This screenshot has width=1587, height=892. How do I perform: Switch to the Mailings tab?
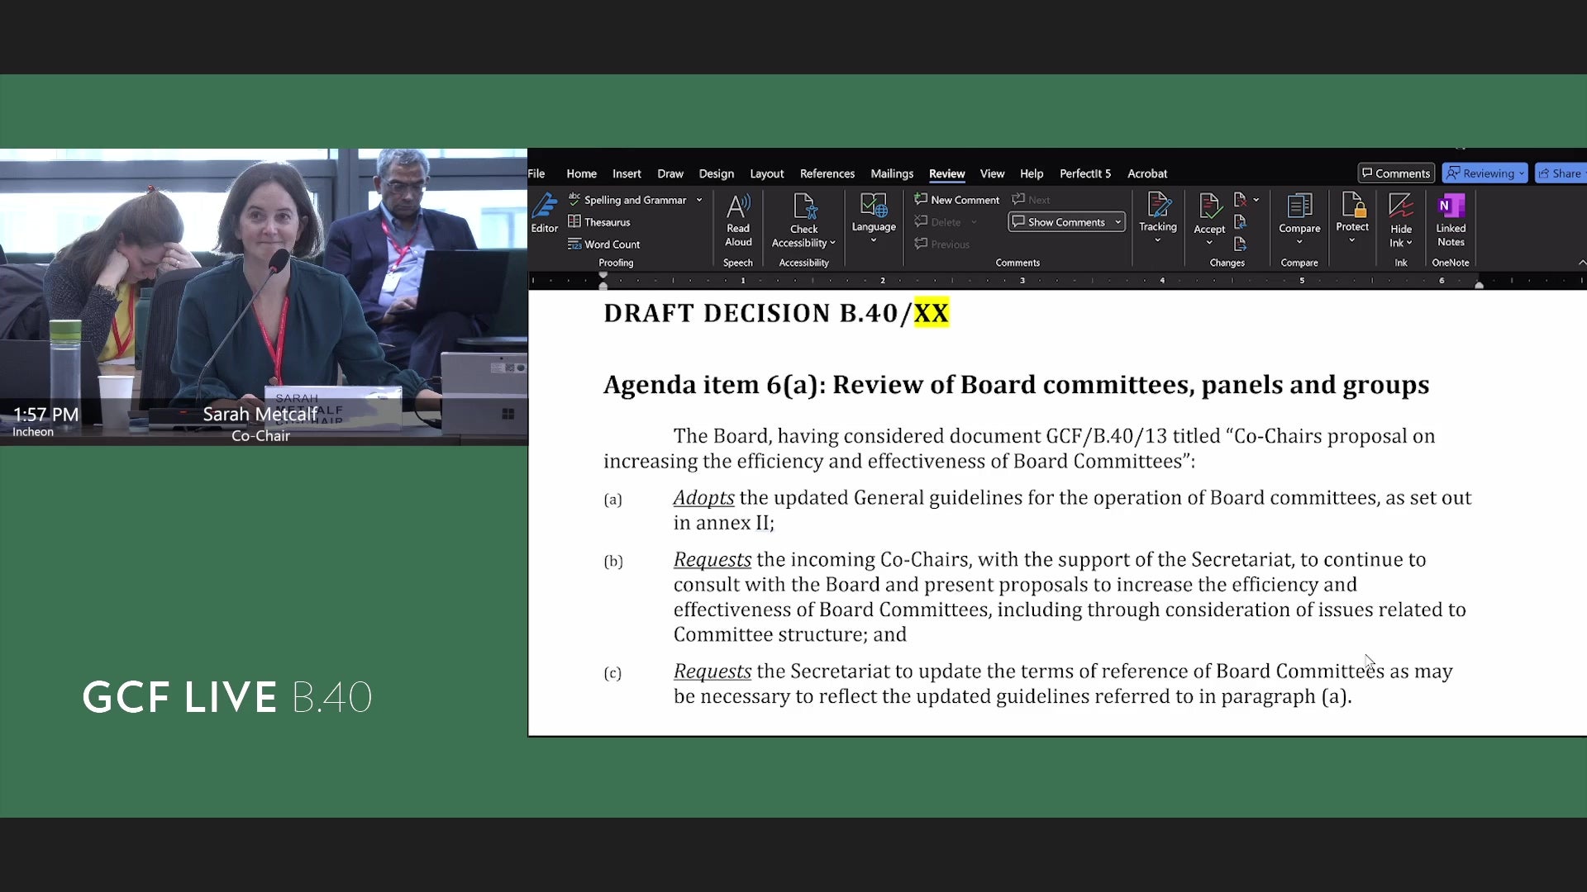tap(892, 173)
